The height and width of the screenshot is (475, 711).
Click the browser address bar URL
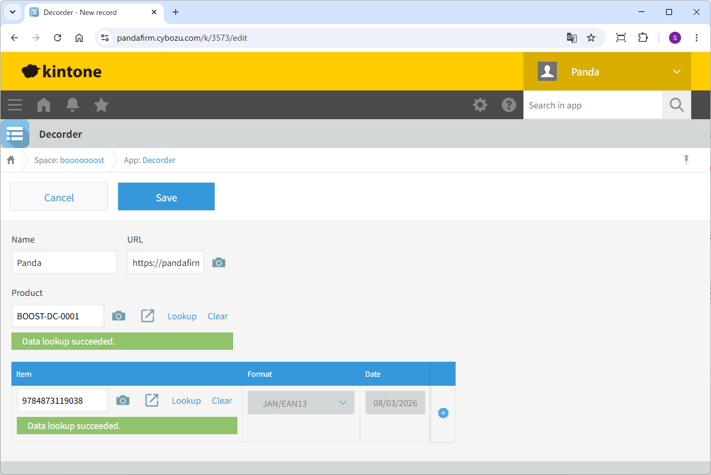pos(182,38)
